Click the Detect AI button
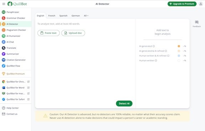The width and height of the screenshot is (205, 131). 124,104
